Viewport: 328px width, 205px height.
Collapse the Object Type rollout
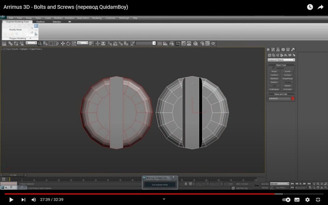281,65
